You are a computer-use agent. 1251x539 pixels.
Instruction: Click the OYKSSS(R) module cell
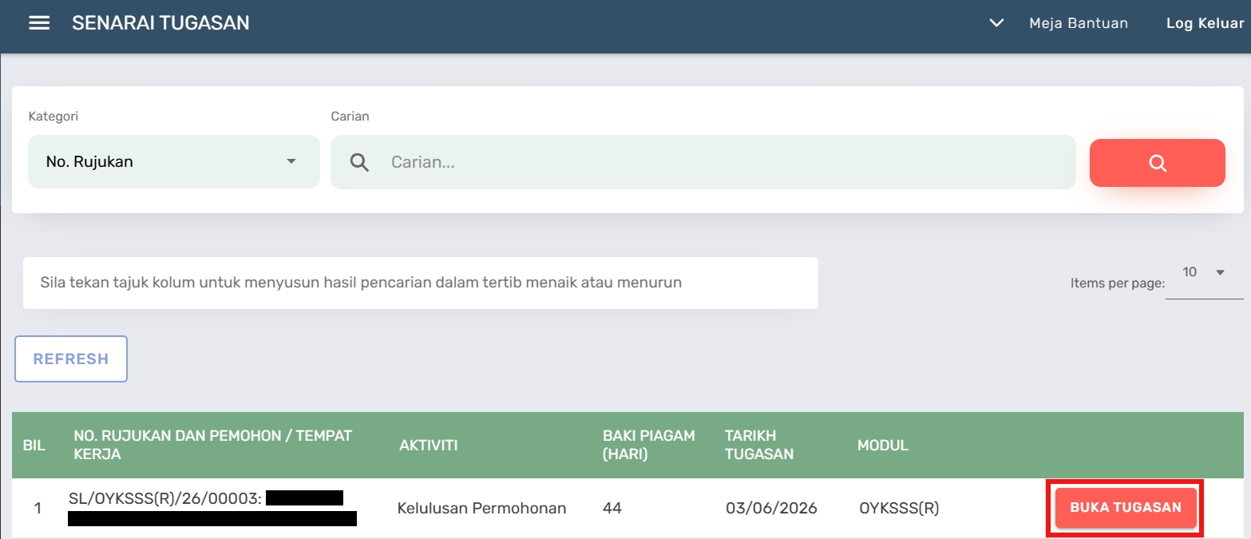pyautogui.click(x=899, y=508)
